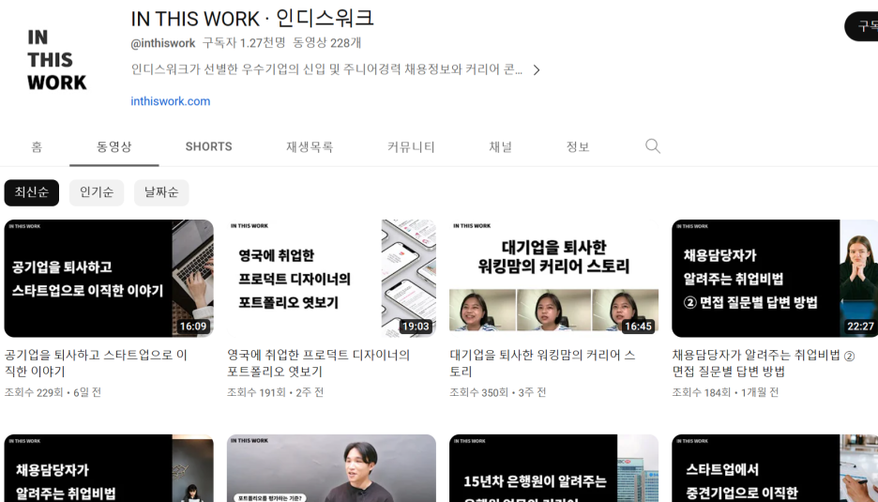Sort videos by 날짜순 chip

(x=161, y=192)
